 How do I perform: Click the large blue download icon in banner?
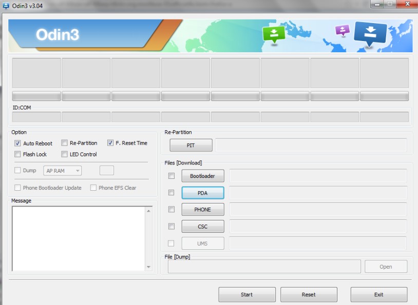tap(370, 34)
